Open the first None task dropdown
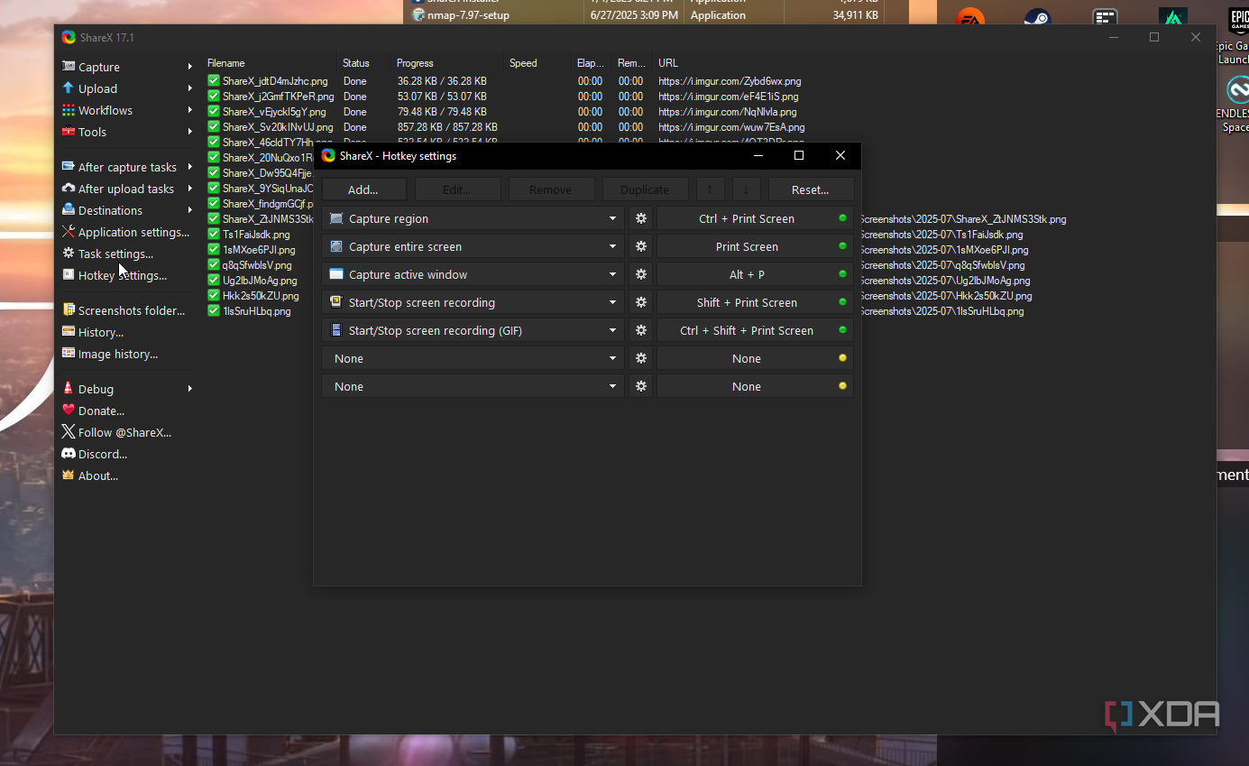This screenshot has width=1249, height=766. coord(612,358)
